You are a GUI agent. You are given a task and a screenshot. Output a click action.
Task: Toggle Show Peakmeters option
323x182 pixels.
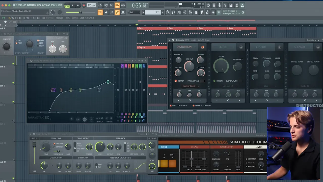[194, 106]
